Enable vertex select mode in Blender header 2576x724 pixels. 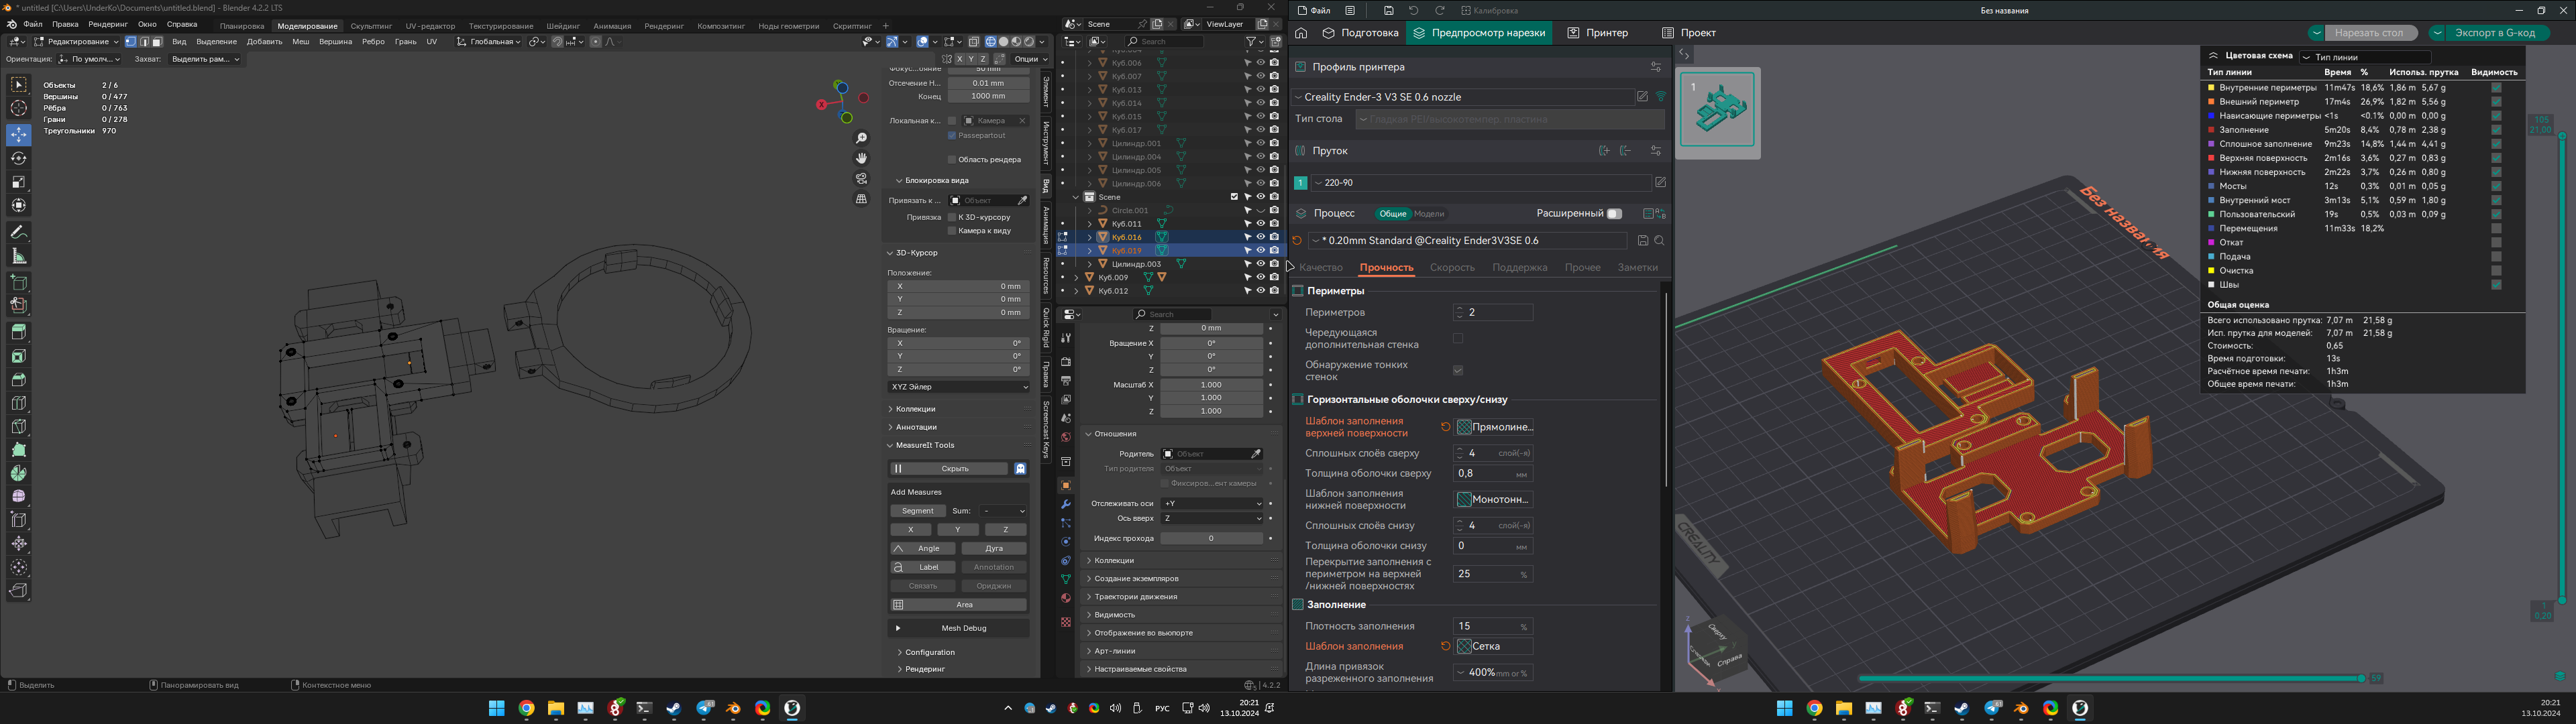click(x=131, y=42)
